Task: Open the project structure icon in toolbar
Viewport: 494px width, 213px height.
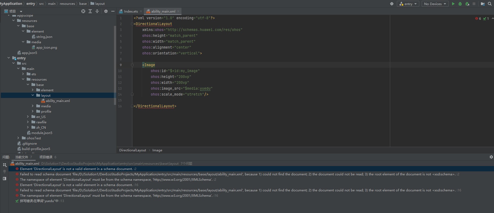Action: [x=483, y=4]
